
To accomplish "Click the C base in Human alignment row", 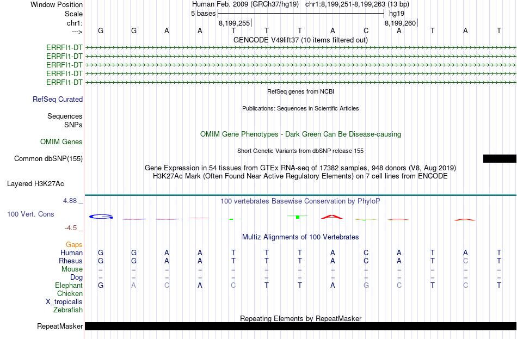I will 366,253.
